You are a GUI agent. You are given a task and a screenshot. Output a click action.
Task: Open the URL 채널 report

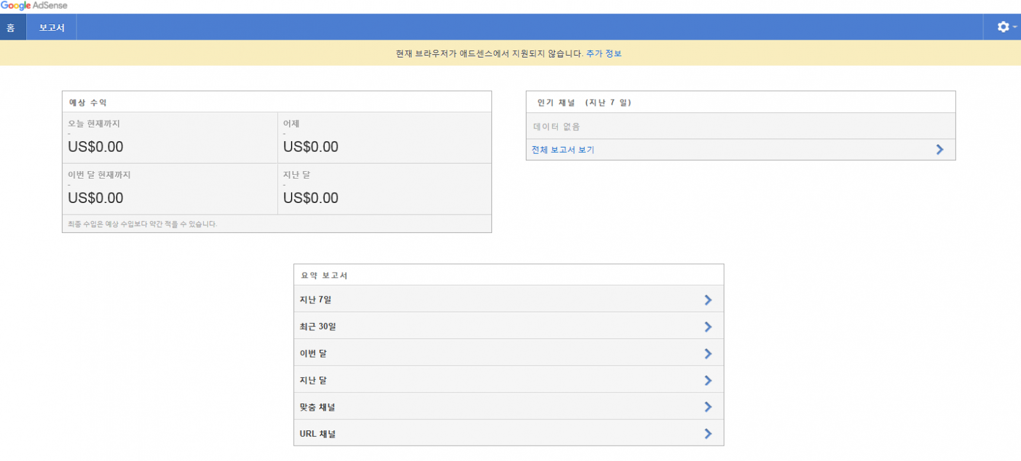[x=318, y=434]
